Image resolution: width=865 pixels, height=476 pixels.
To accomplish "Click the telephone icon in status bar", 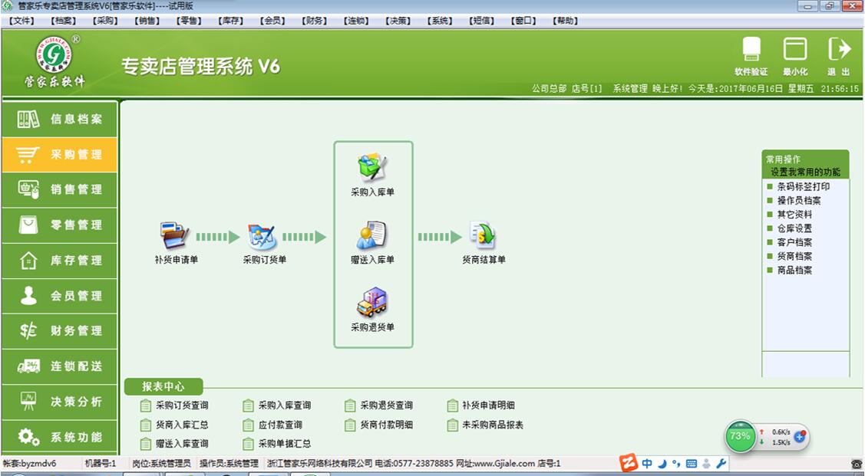I will click(x=857, y=464).
